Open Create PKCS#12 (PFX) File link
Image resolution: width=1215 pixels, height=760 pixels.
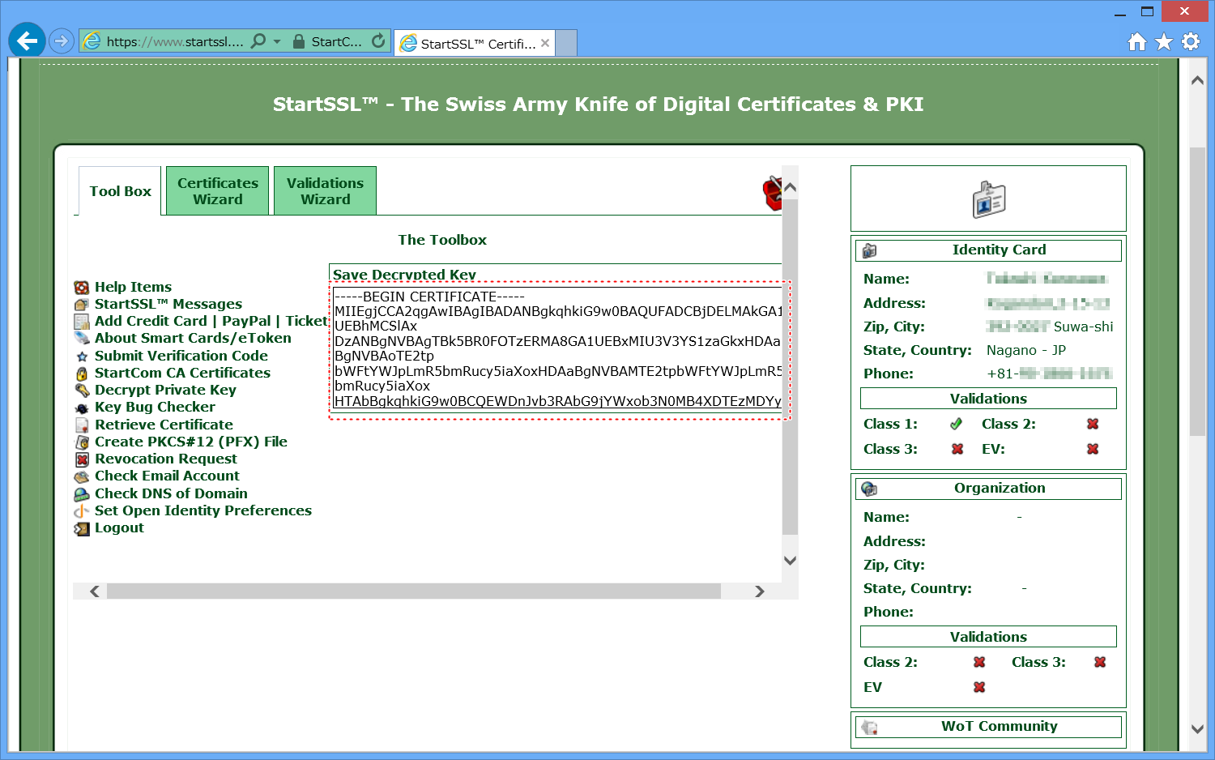coord(190,442)
